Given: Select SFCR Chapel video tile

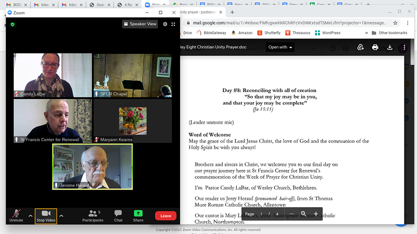Looking at the screenshot, I should click(133, 75).
